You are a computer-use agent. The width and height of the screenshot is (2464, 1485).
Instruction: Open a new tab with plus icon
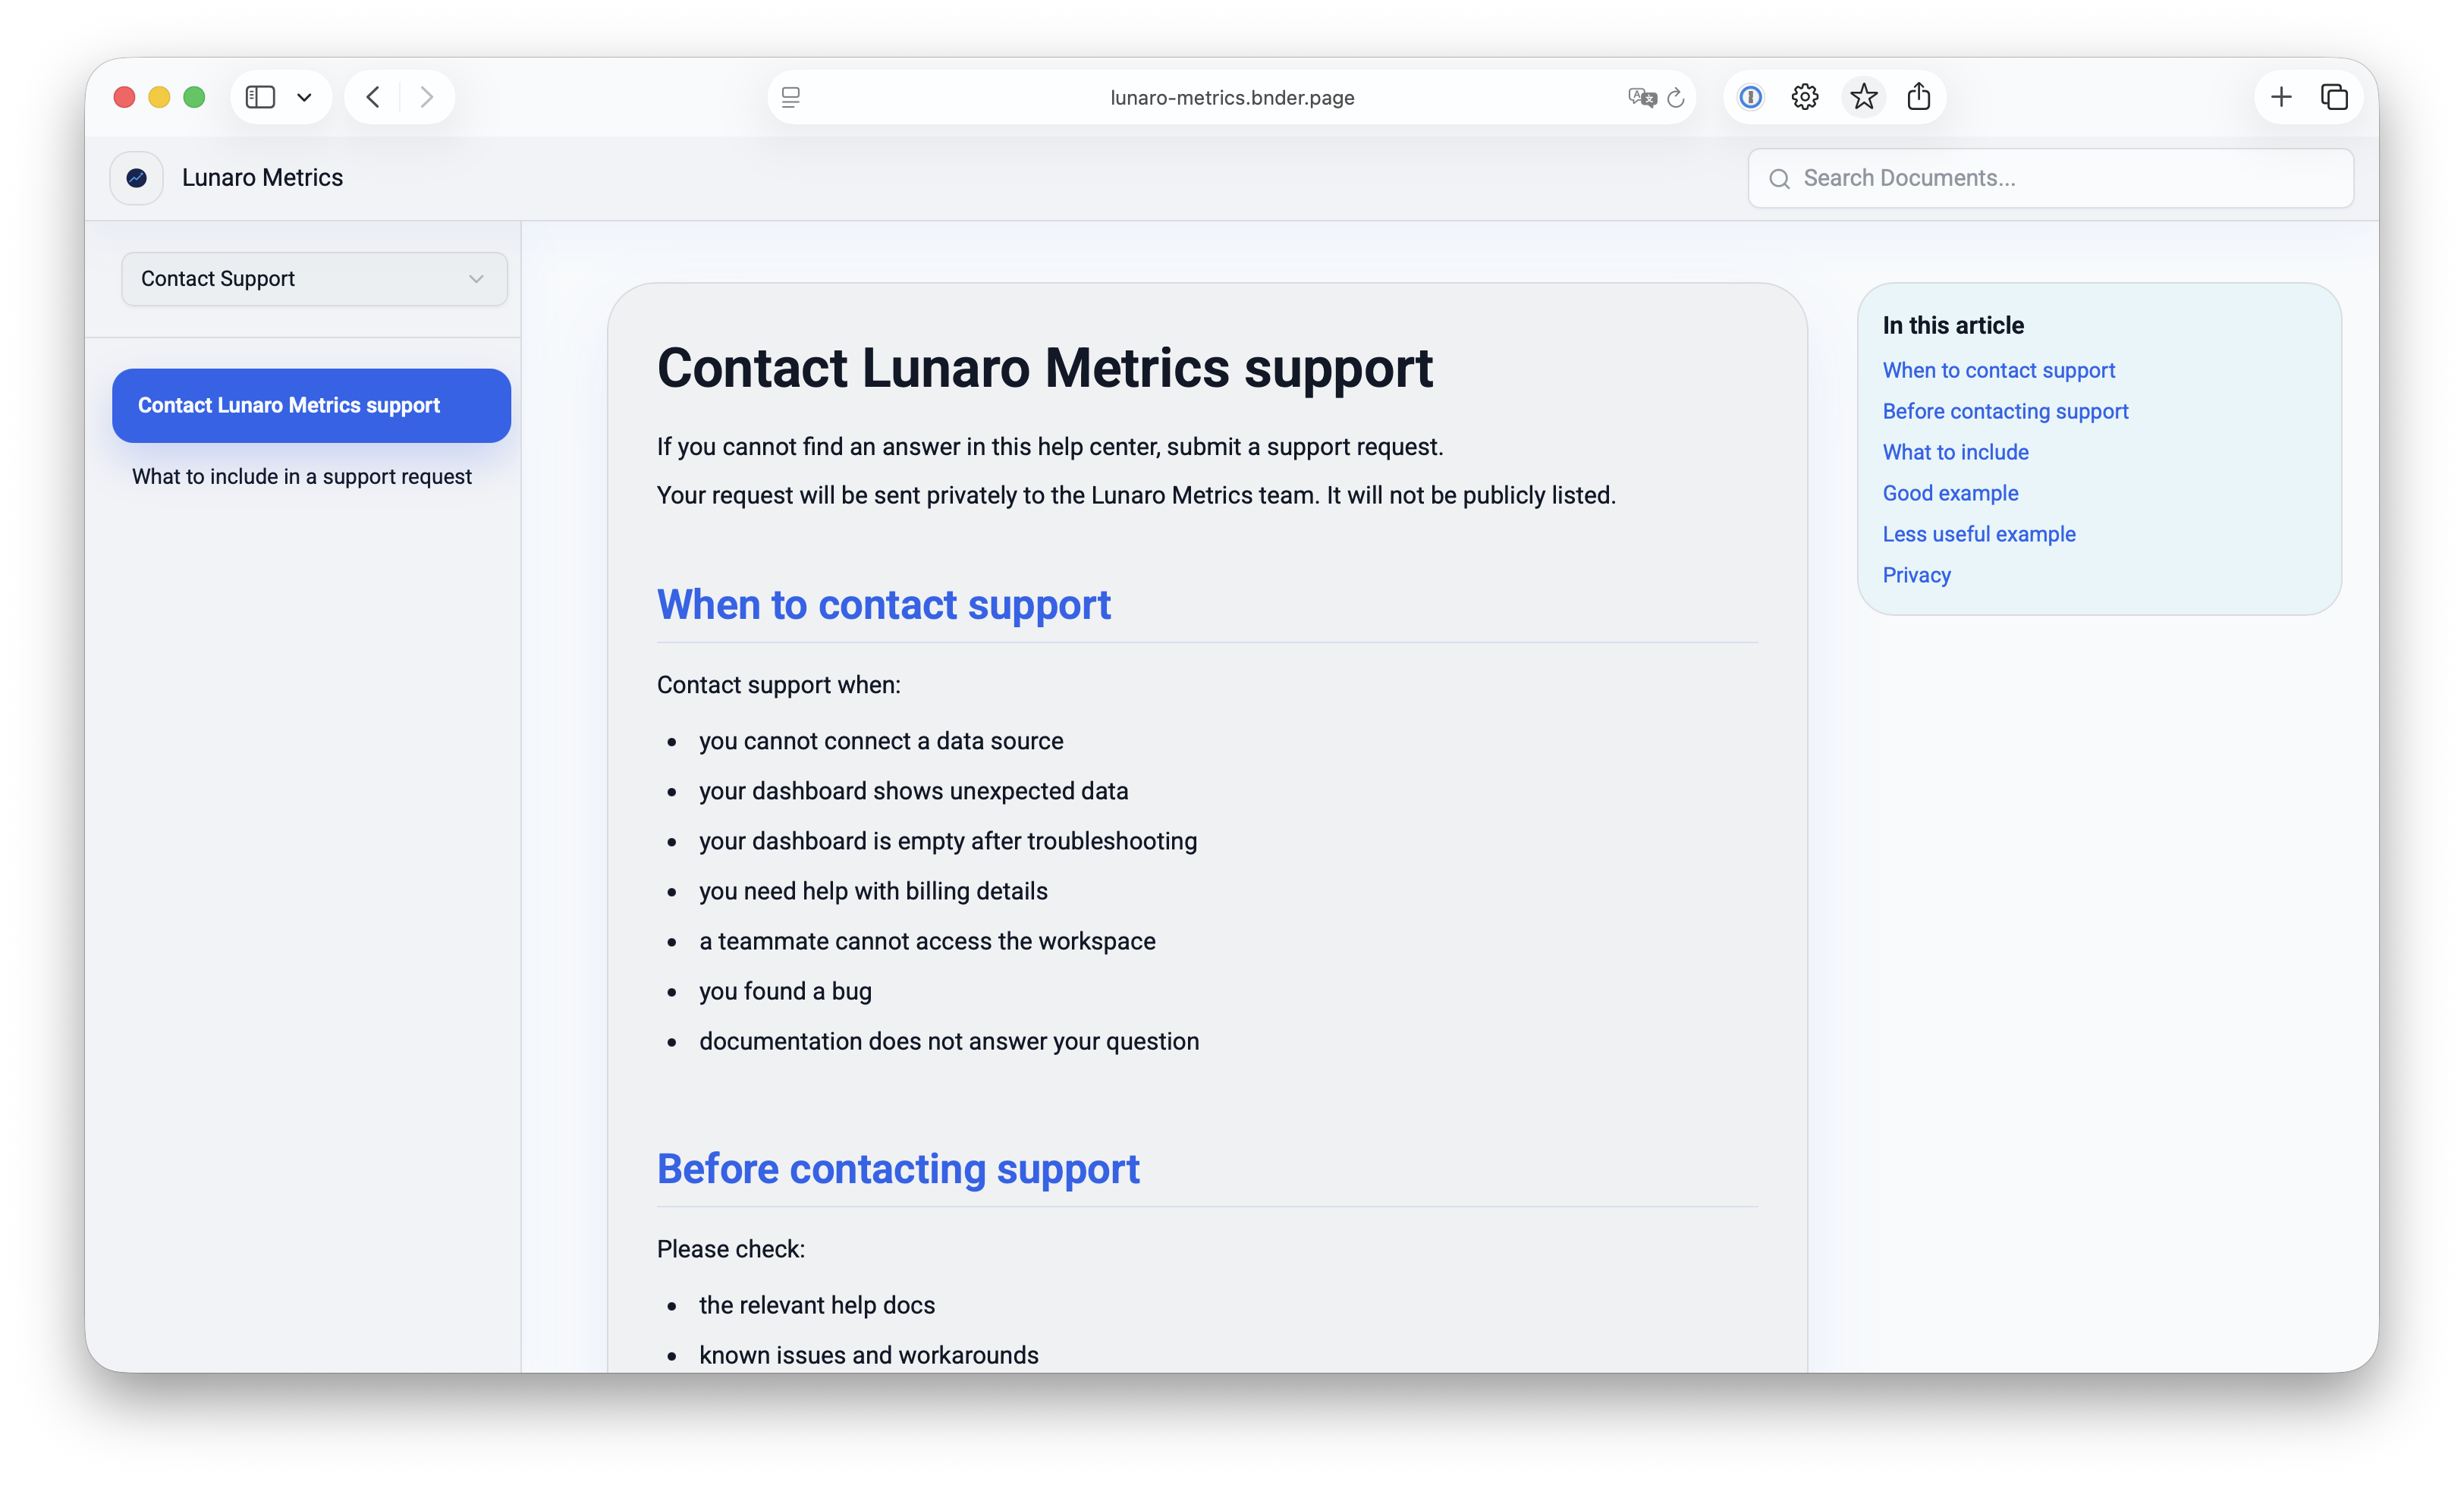[2281, 97]
